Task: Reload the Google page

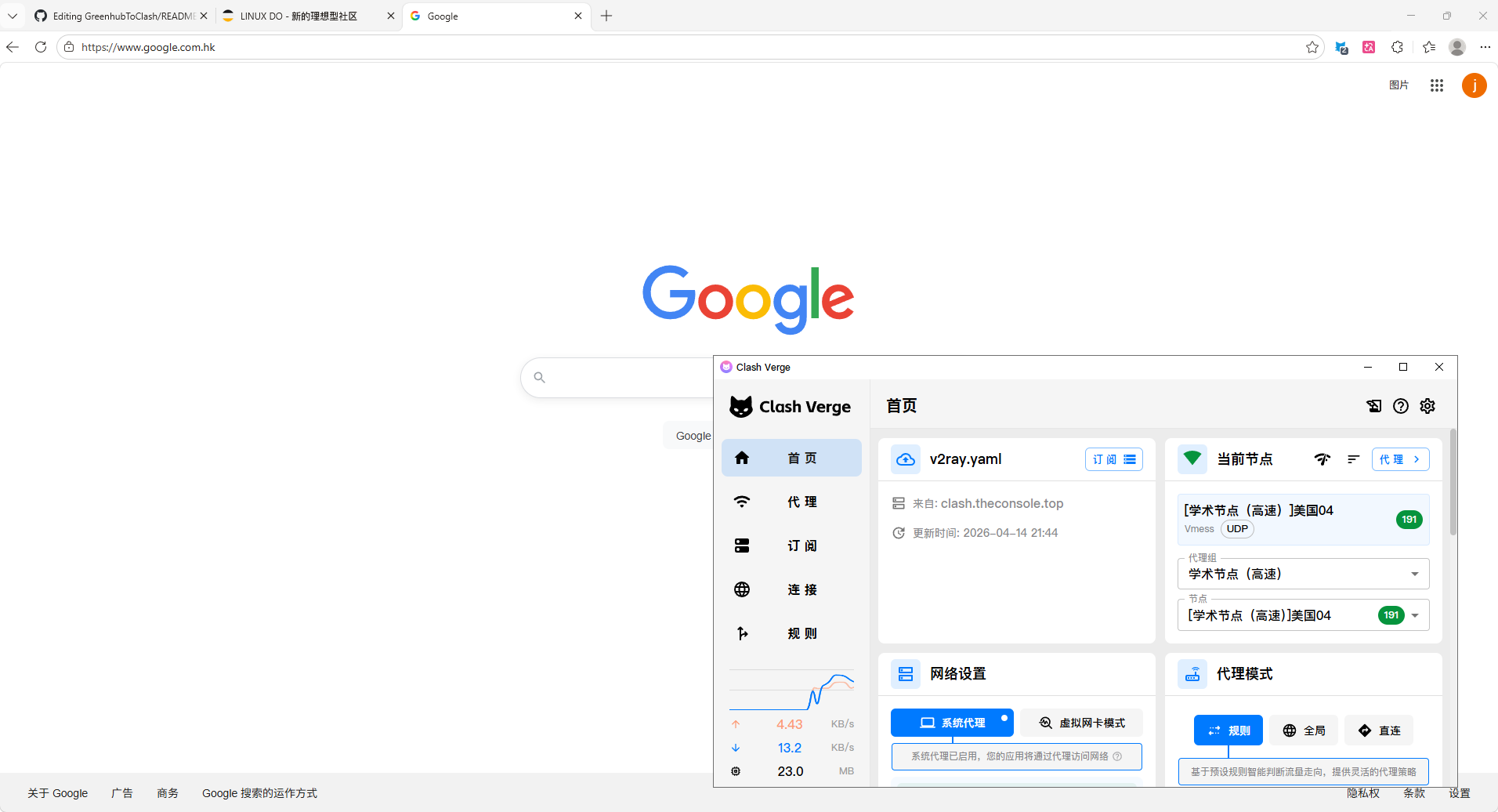Action: point(41,47)
